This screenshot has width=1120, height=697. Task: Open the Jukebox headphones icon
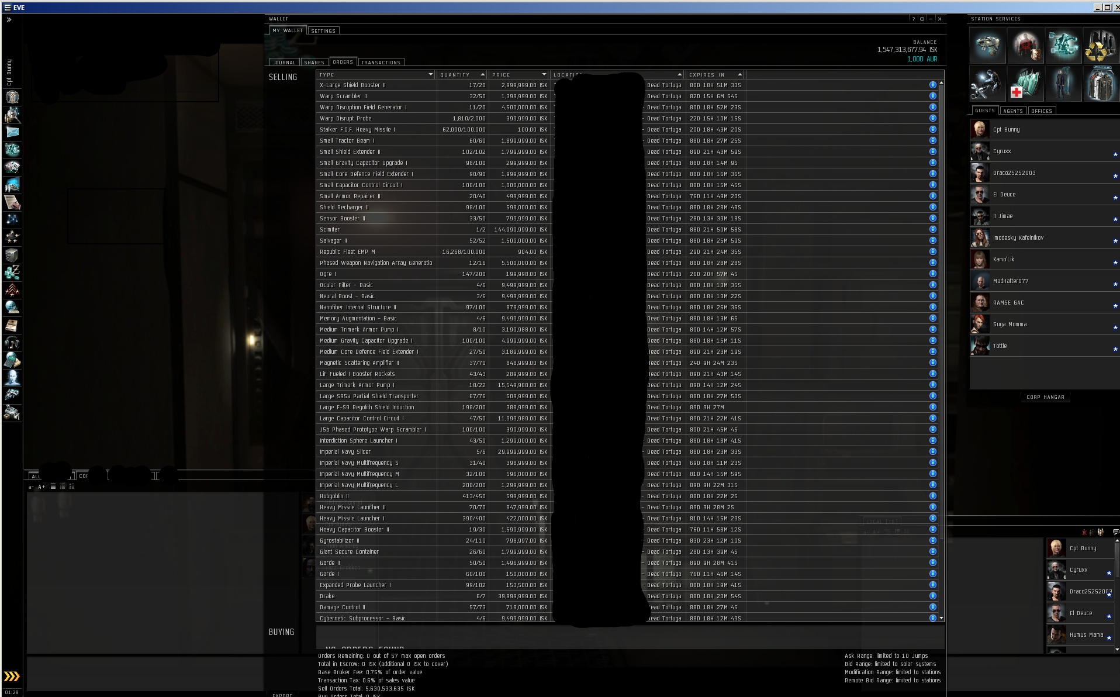[12, 343]
